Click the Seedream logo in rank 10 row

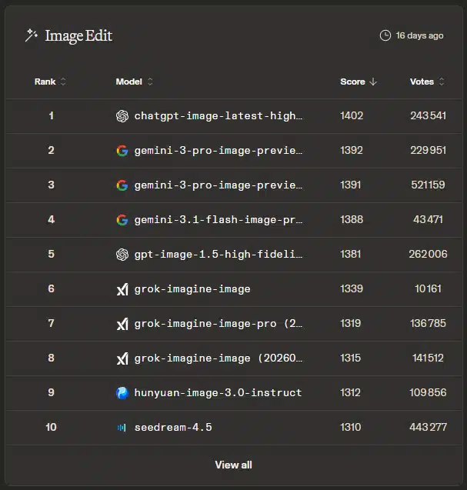122,428
